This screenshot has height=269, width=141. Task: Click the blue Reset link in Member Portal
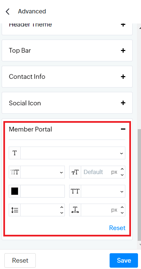pos(117,228)
